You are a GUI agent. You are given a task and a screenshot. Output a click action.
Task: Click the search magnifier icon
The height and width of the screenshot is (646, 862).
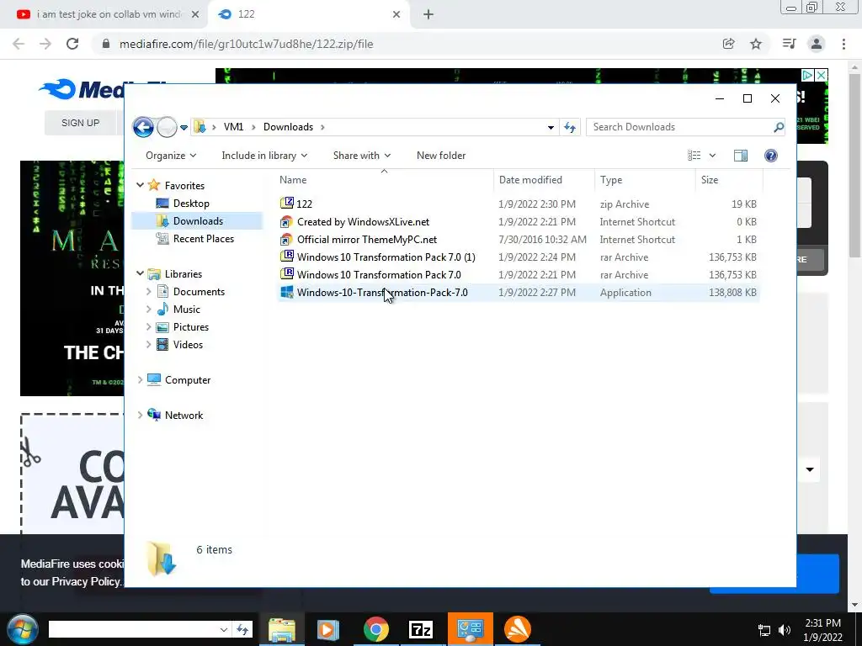(x=779, y=127)
